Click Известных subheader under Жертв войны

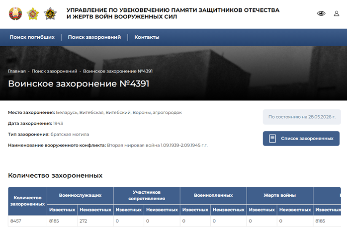(x=262, y=210)
